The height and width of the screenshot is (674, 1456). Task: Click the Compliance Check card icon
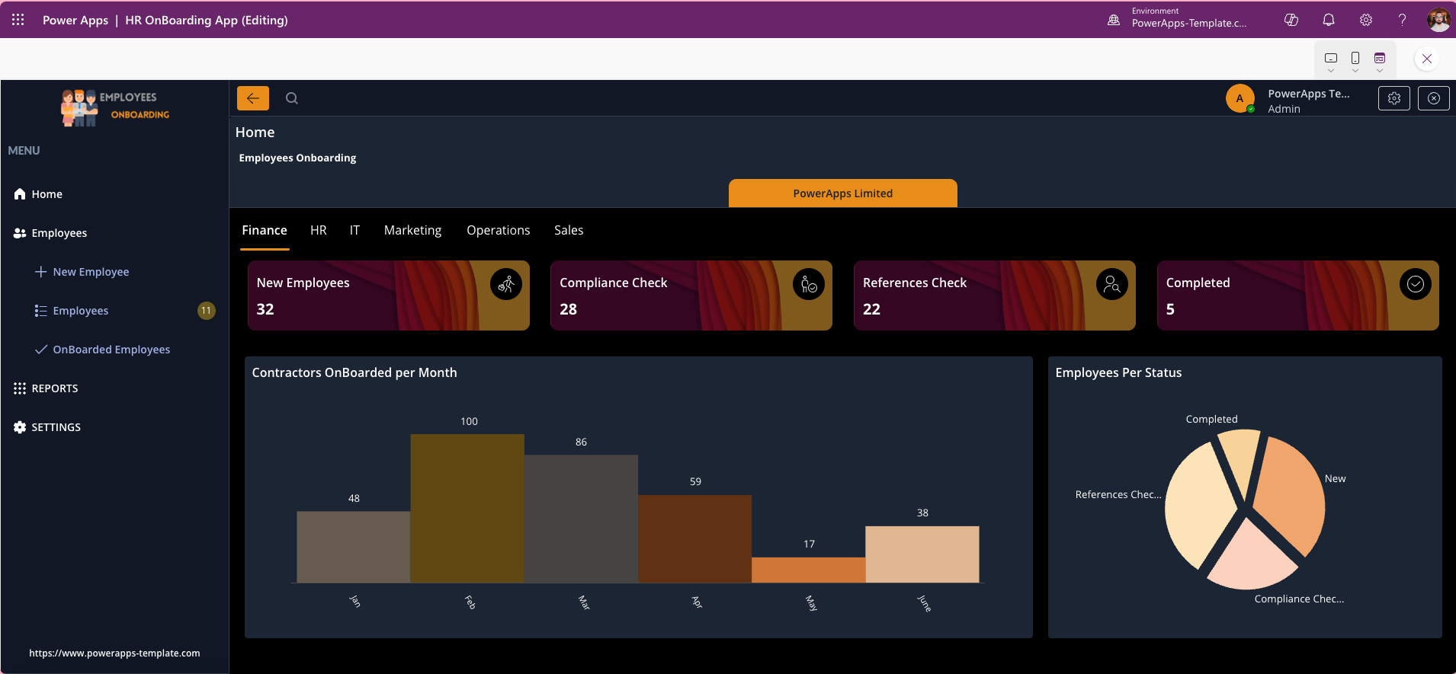[x=808, y=285]
